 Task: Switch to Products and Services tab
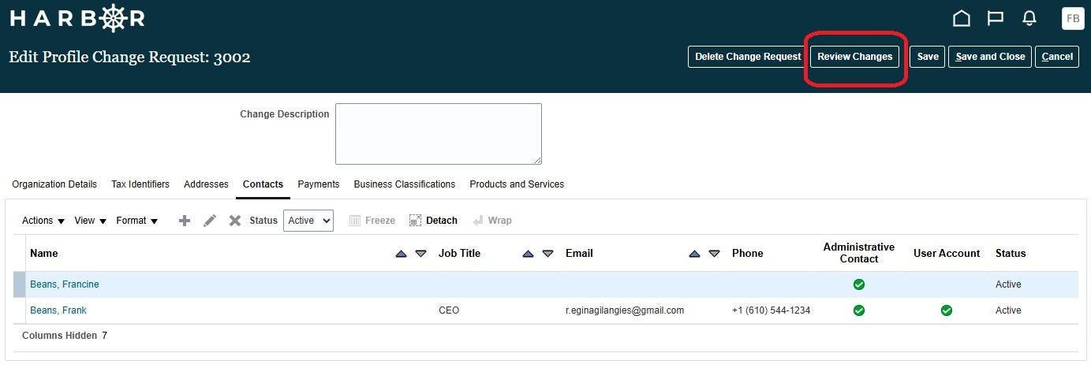[517, 184]
